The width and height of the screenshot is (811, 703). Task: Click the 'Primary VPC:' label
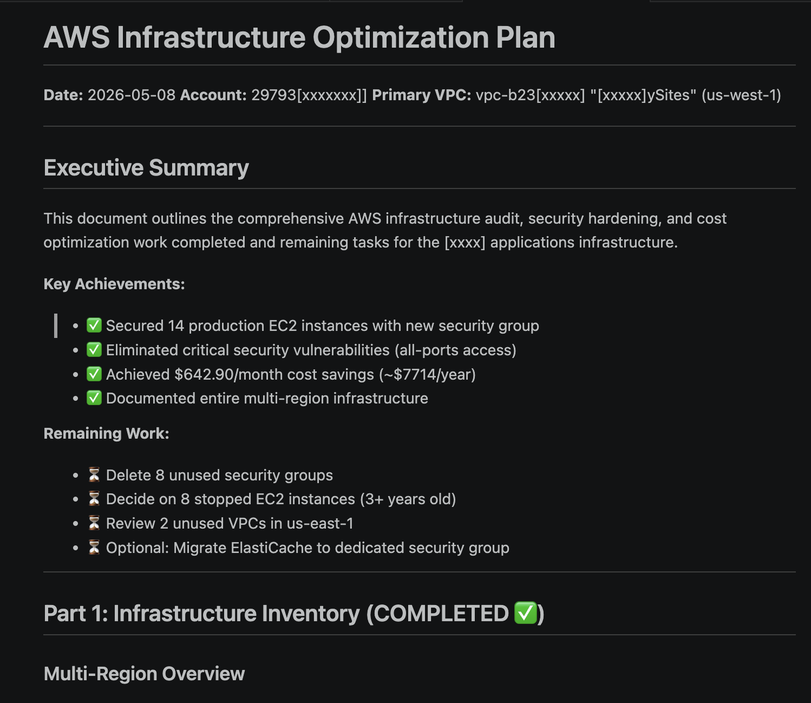(x=422, y=95)
